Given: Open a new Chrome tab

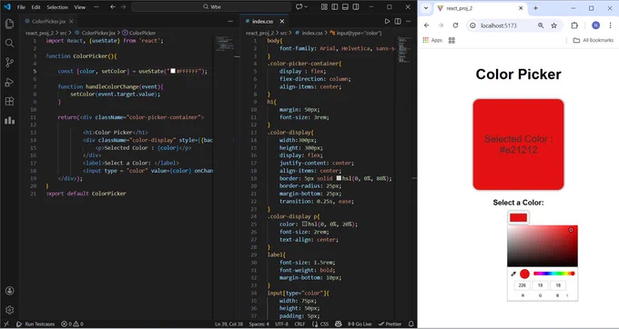Looking at the screenshot, I should [x=535, y=8].
